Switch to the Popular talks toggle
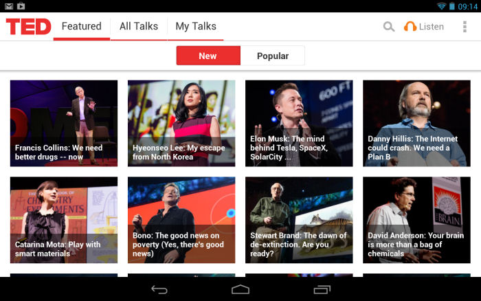 pos(273,56)
